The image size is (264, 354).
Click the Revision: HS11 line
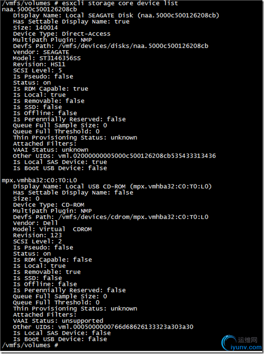(39, 64)
